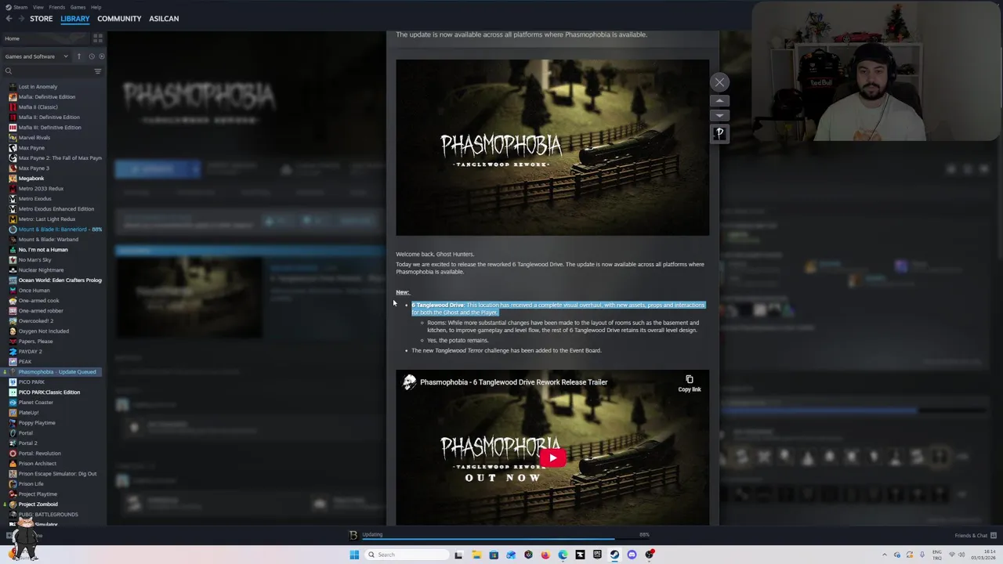The width and height of the screenshot is (1003, 564).
Task: Open Microsoft Edge from taskbar
Action: (x=563, y=555)
